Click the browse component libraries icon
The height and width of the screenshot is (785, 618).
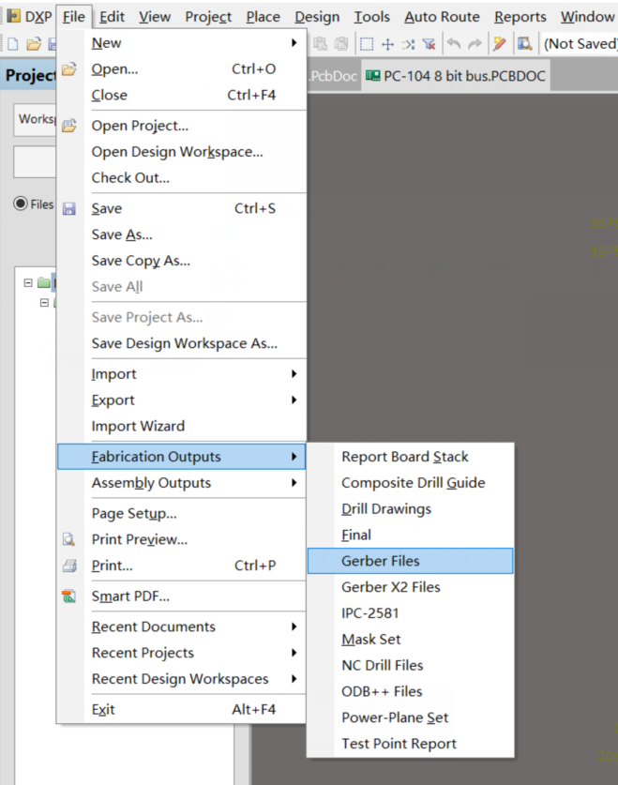point(524,44)
